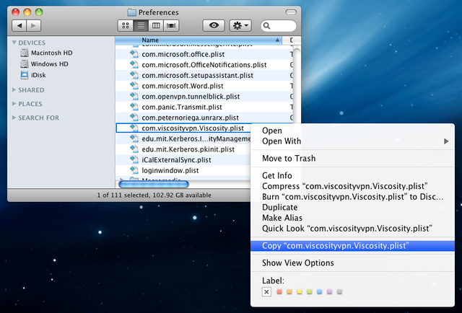This screenshot has height=313, width=462.
Task: Select the com.openvpn.tunnelblick.plist file name
Action: tap(191, 97)
